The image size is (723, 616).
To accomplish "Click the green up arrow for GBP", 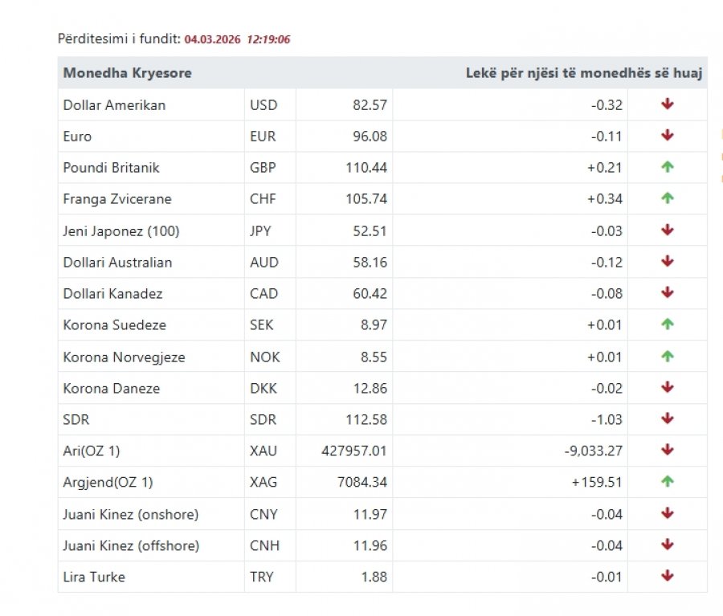I will pyautogui.click(x=668, y=166).
